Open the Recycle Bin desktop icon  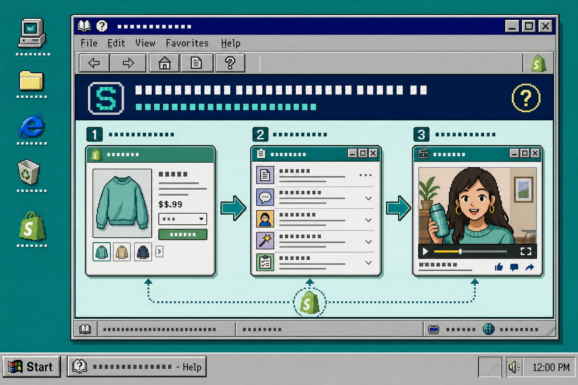29,172
